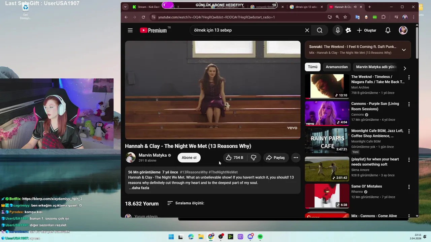Open the RAINY PARIS CAFE thumbnail

coord(327,140)
